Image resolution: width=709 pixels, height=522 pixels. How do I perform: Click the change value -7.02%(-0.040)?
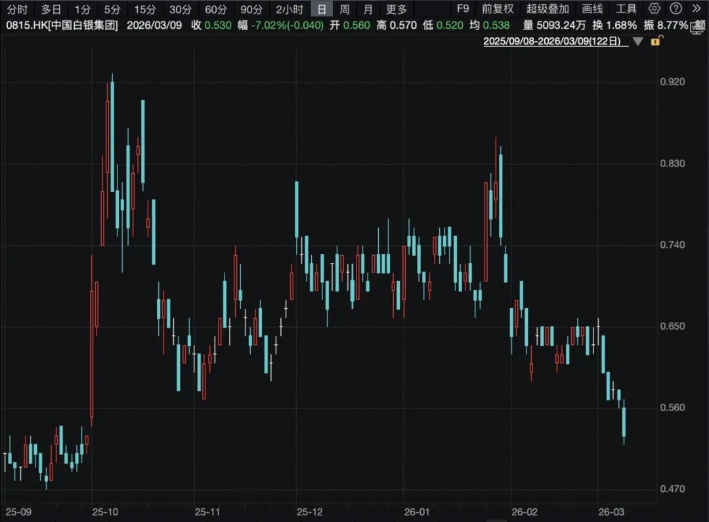coord(287,25)
